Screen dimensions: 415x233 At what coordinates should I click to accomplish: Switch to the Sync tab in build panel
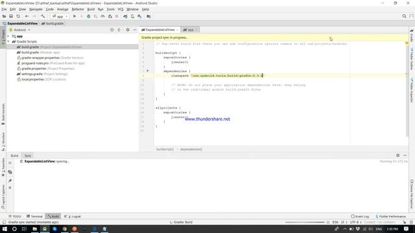pos(27,155)
